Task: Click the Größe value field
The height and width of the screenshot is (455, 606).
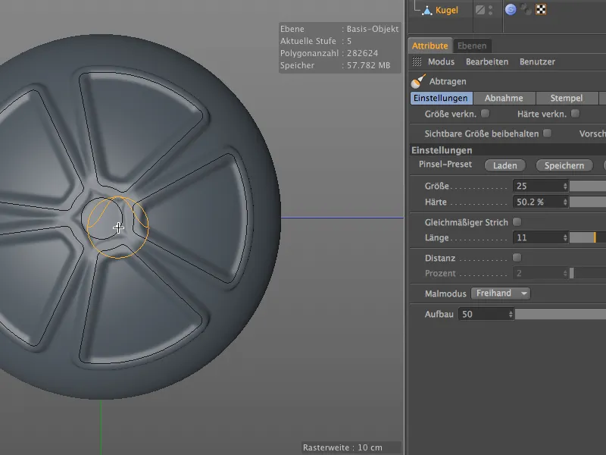Action: tap(538, 186)
